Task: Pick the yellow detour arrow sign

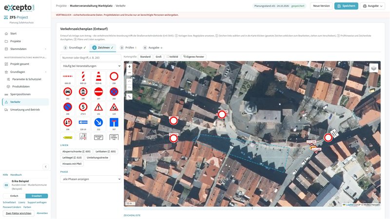Action: pos(68,137)
